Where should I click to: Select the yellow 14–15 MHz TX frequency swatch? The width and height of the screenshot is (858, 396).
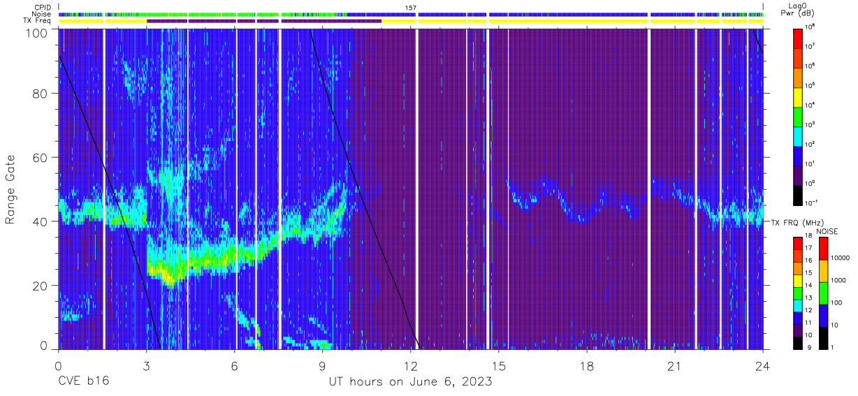[797, 281]
